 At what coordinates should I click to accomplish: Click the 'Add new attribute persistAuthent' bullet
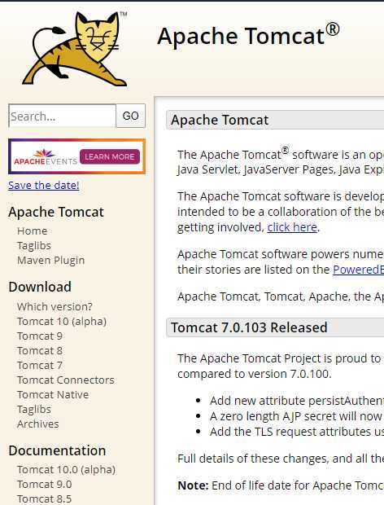click(296, 401)
